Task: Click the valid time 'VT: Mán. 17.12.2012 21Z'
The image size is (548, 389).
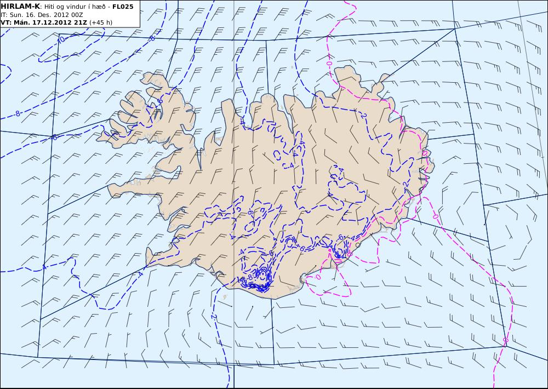Action: pos(44,22)
